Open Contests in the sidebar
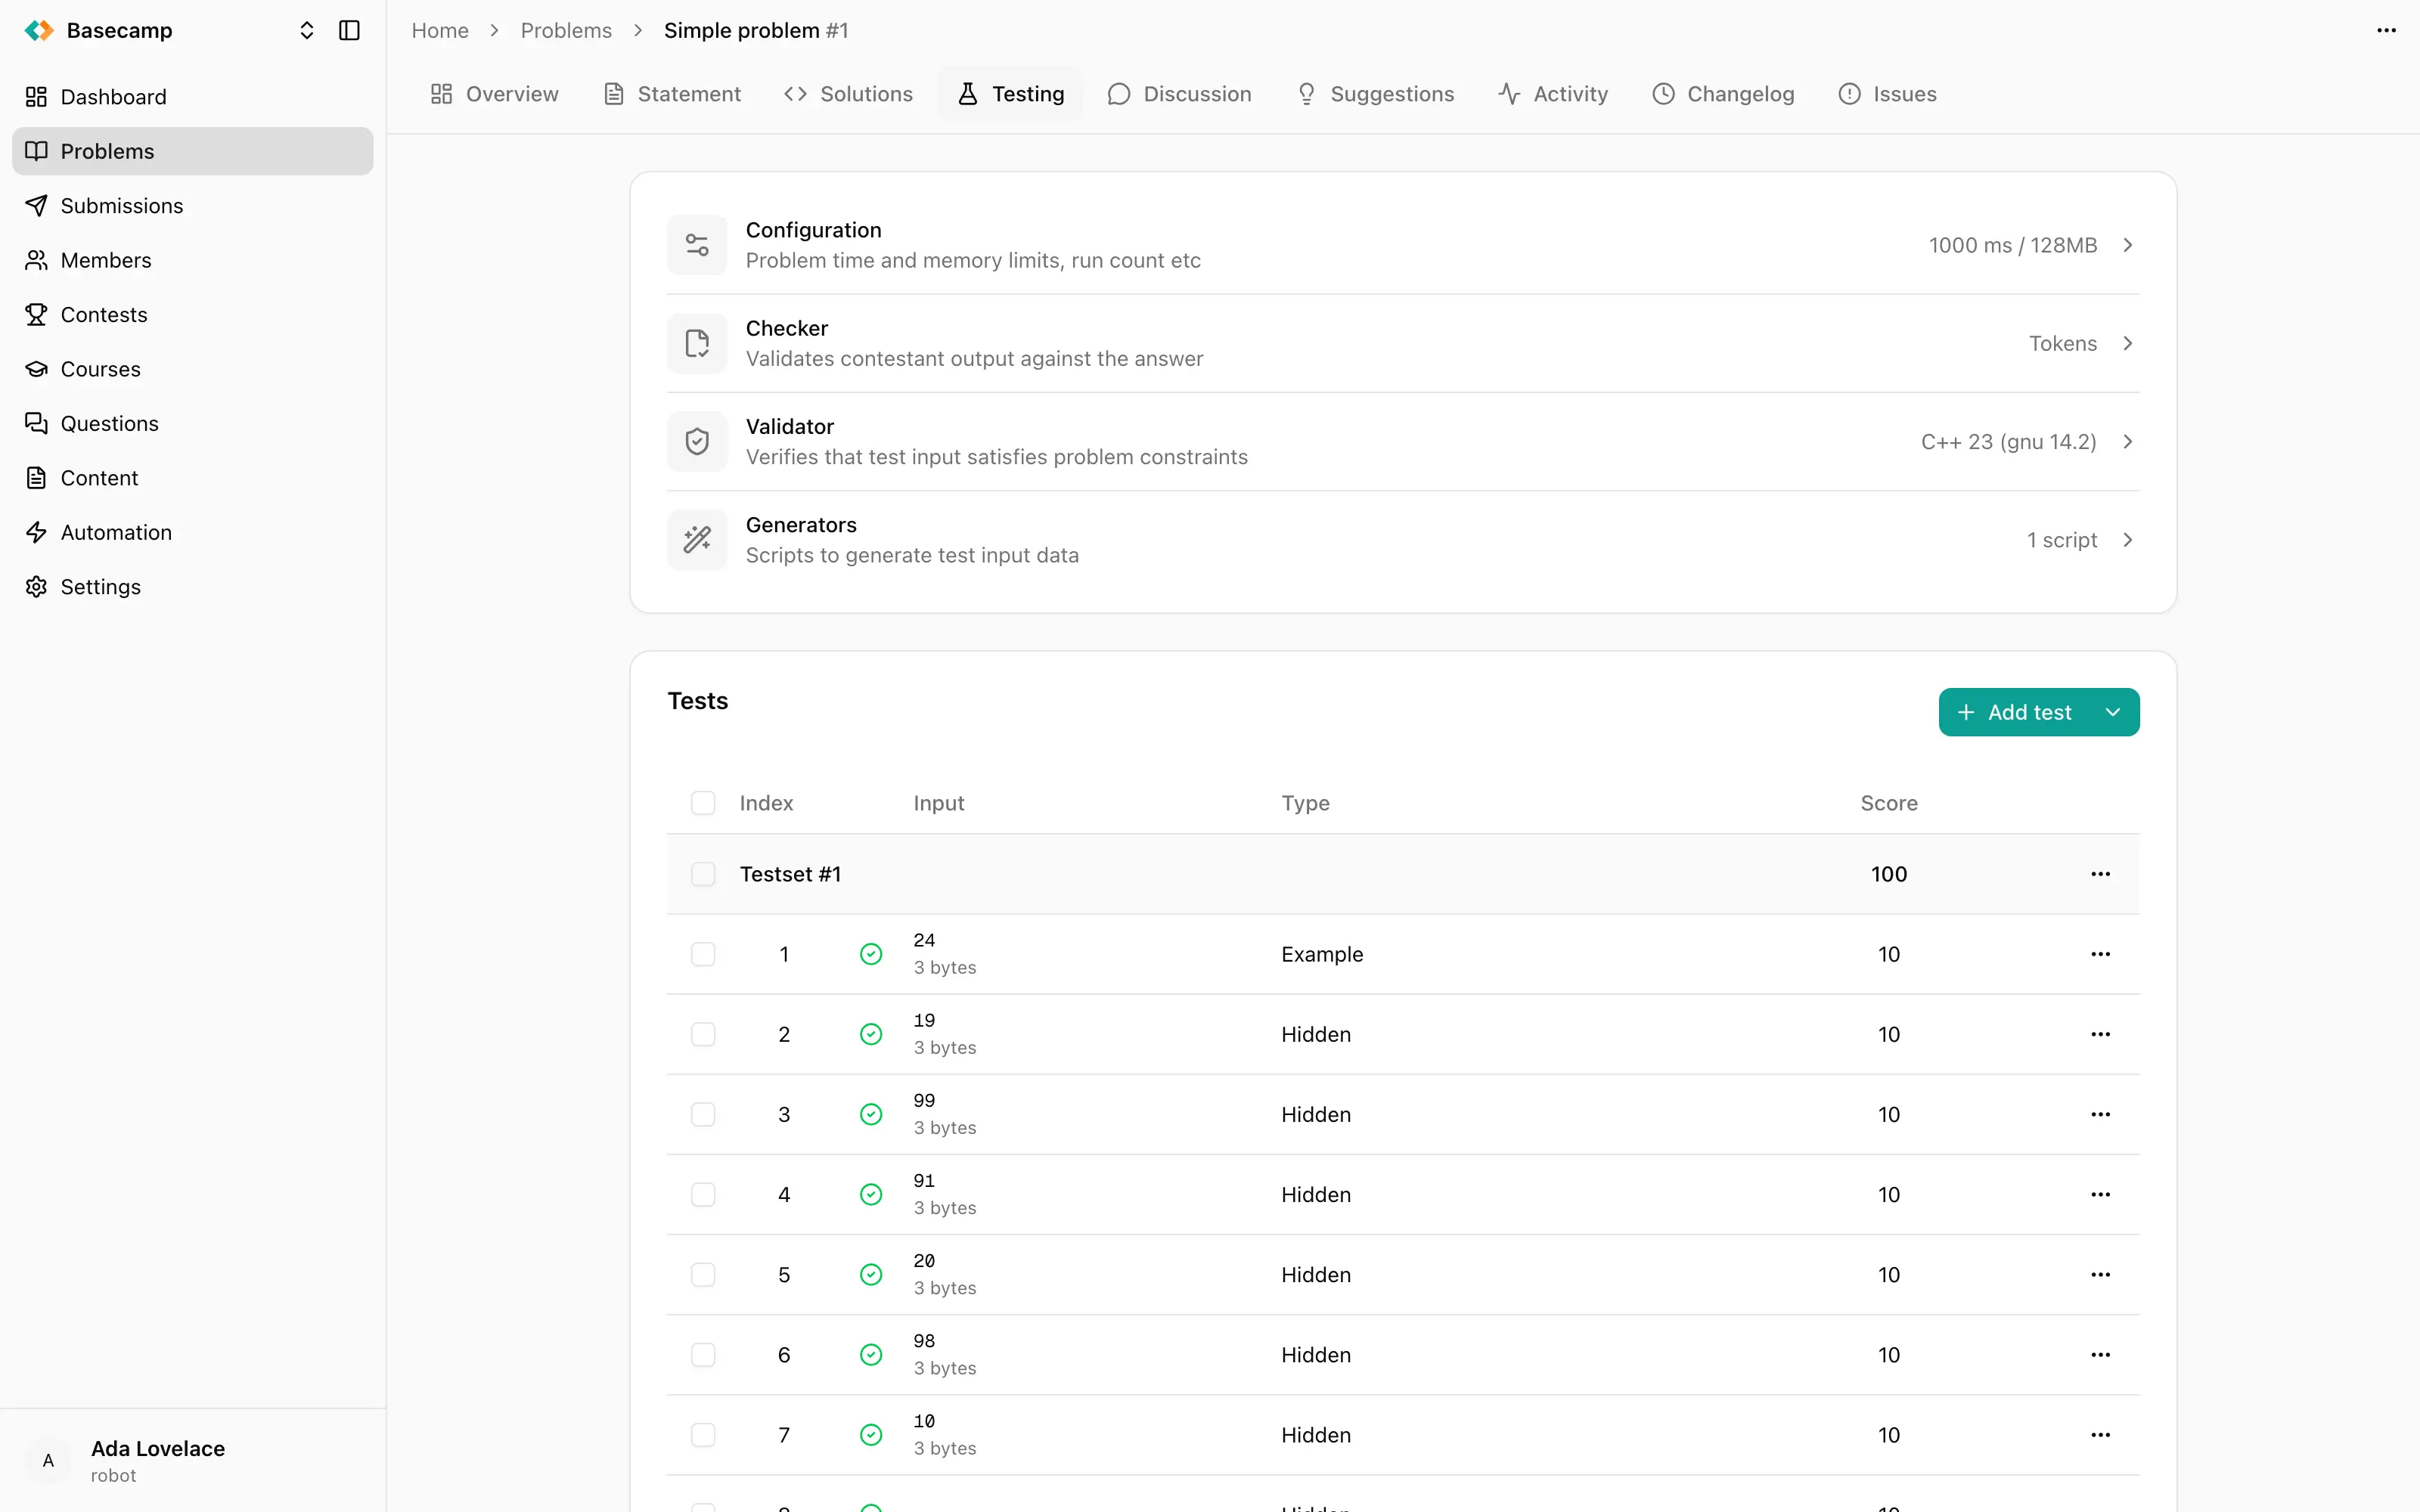 tap(192, 315)
